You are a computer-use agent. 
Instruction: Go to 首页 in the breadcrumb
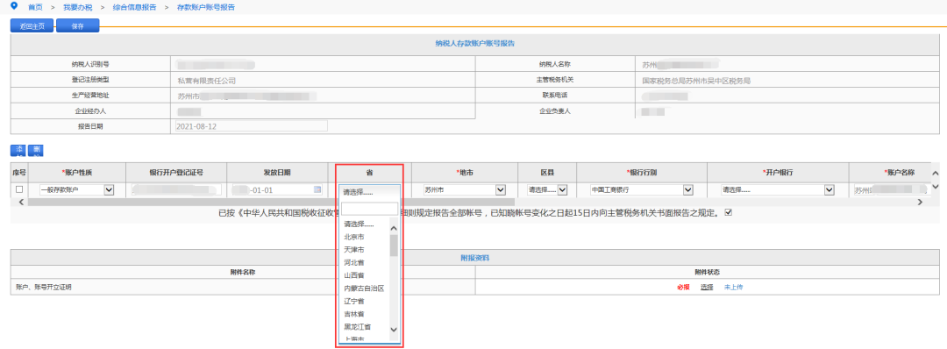click(36, 7)
